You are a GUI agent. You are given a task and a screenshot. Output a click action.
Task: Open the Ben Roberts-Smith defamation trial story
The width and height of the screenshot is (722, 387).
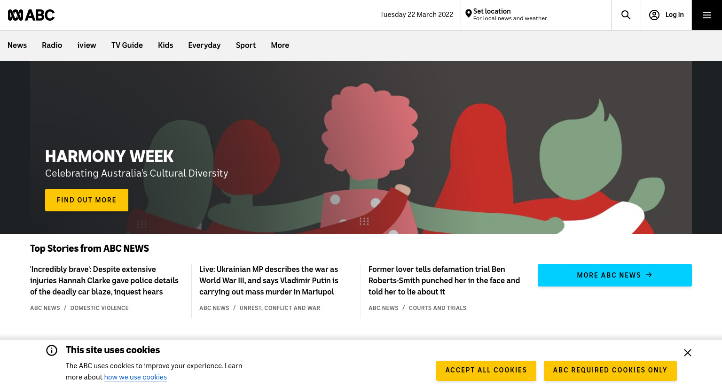[x=444, y=280]
